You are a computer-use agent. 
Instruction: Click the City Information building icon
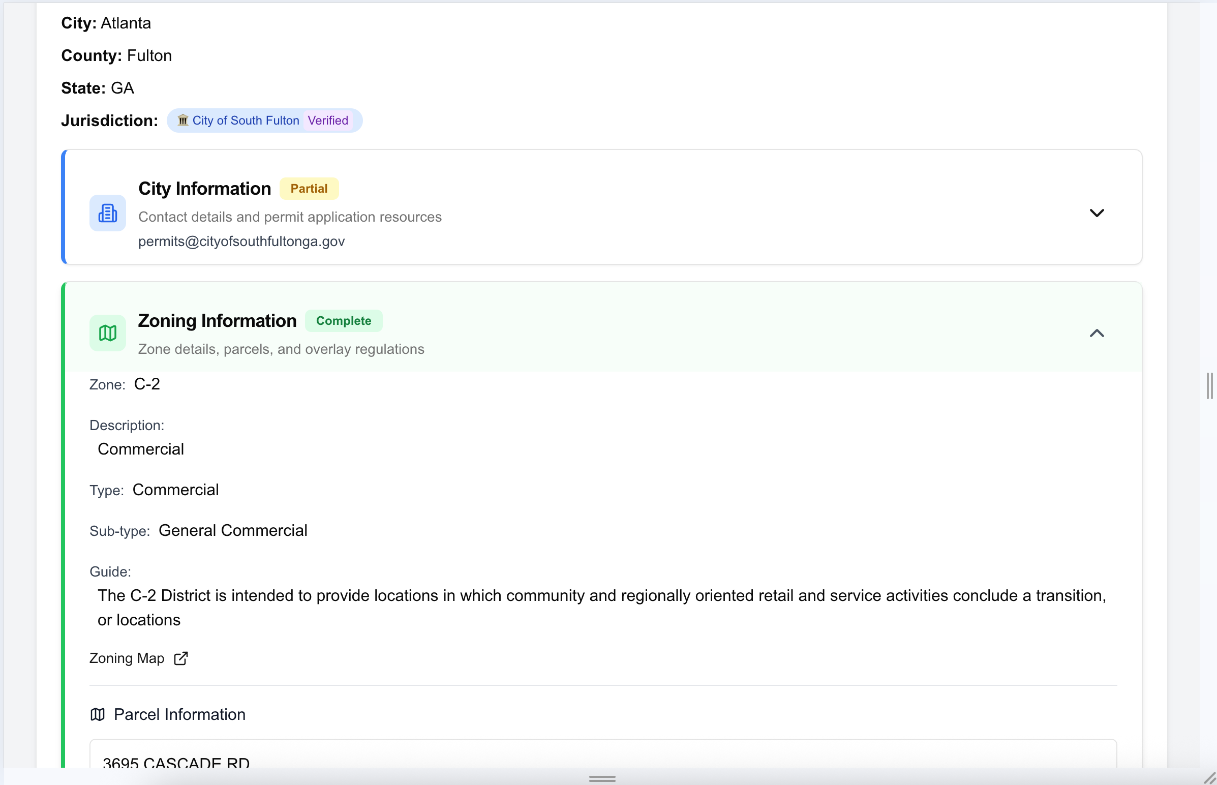pyautogui.click(x=107, y=213)
